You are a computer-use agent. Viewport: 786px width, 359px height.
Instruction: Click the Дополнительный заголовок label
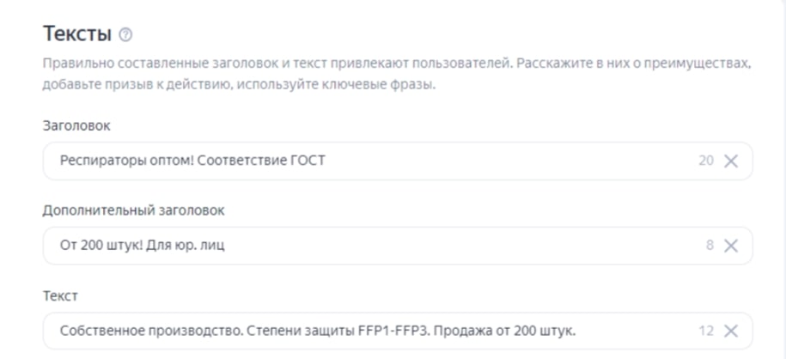point(134,210)
